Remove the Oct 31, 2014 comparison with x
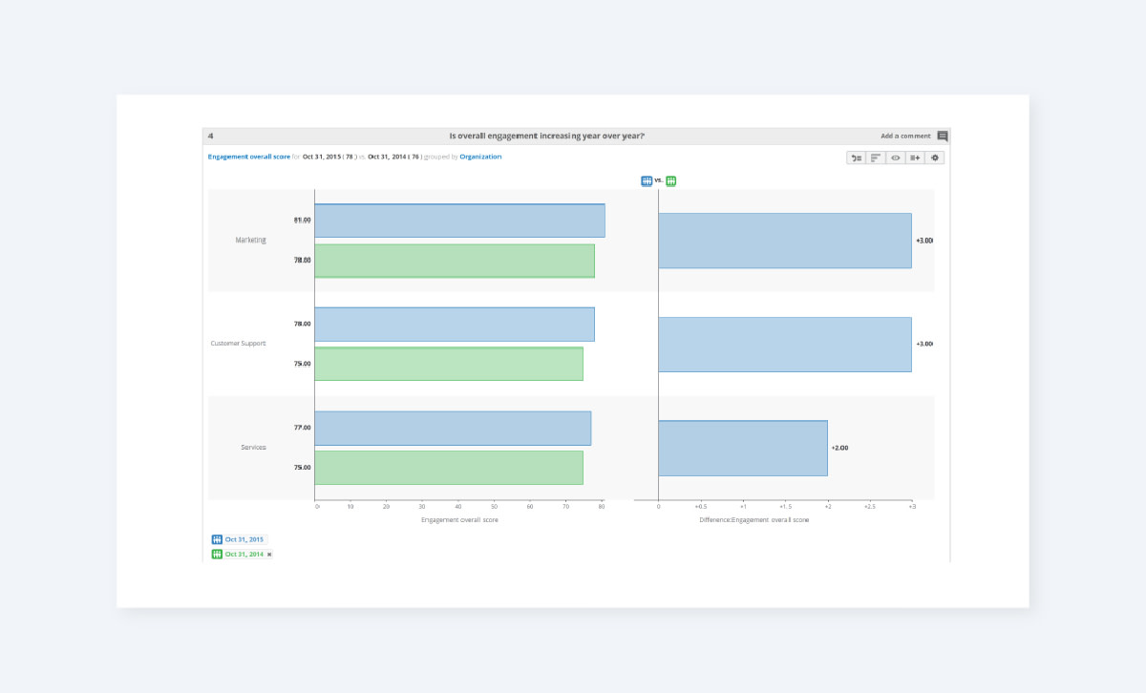The image size is (1146, 693). (x=269, y=554)
